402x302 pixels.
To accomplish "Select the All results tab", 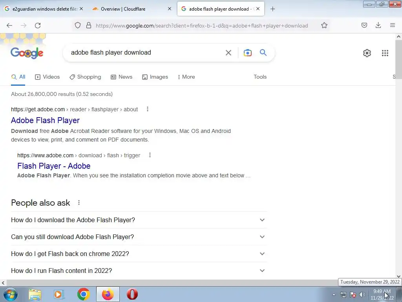I will click(18, 77).
